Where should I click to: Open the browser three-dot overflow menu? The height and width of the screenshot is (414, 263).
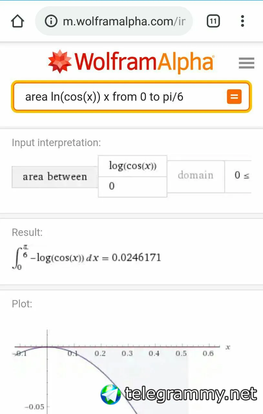point(242,21)
